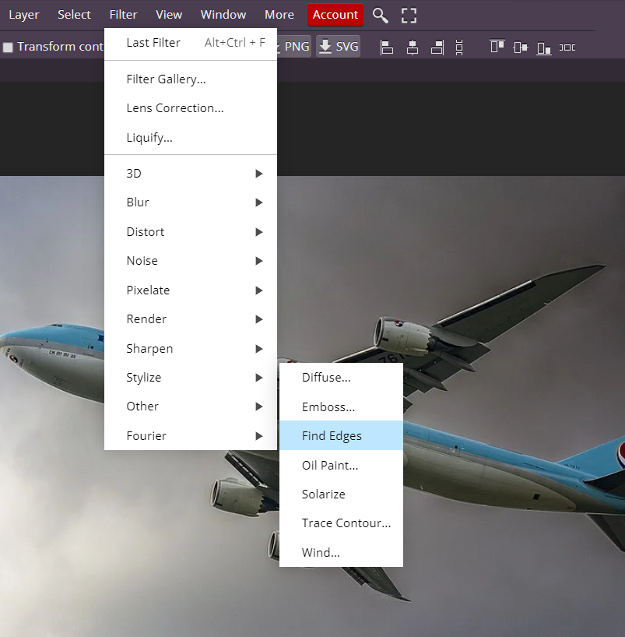Open the More menu

(x=279, y=15)
